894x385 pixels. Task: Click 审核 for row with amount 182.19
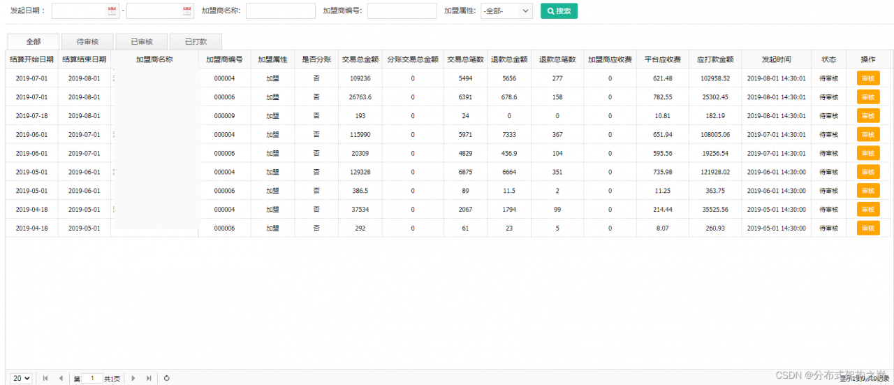click(x=868, y=116)
